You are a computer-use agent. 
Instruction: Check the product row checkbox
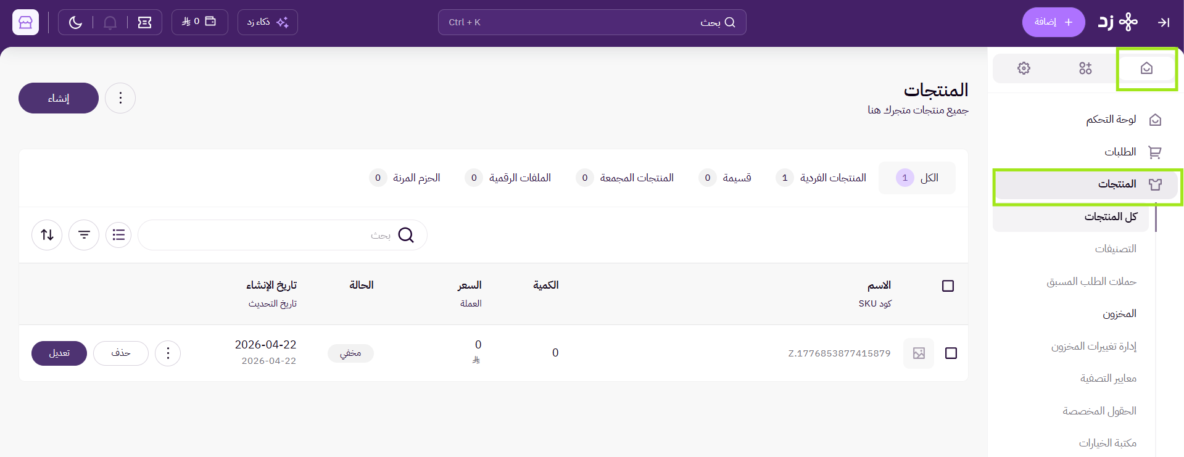[951, 353]
